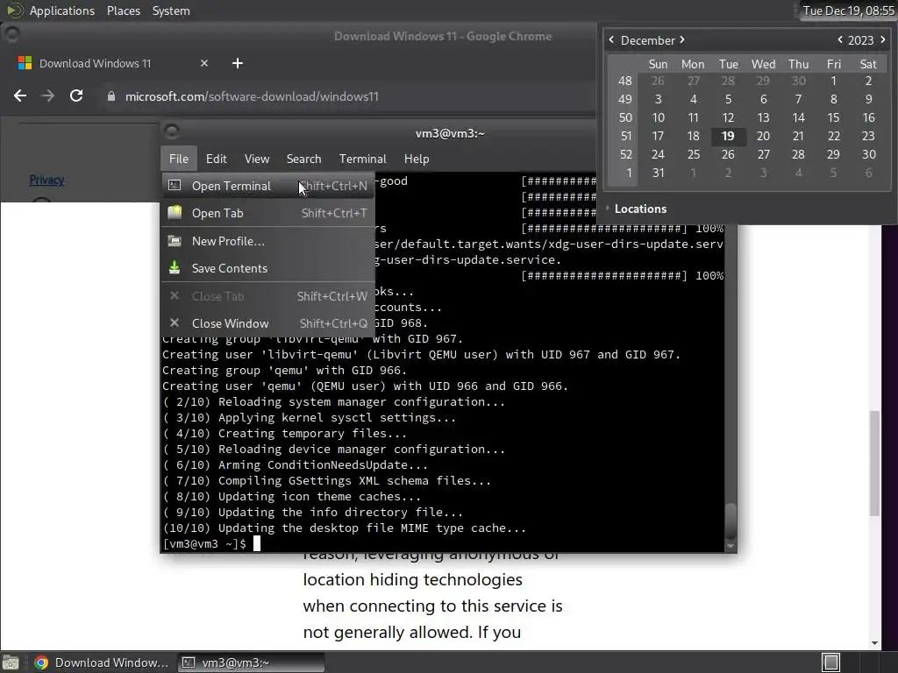Open the Search menu in terminal
The height and width of the screenshot is (673, 898).
pos(303,159)
